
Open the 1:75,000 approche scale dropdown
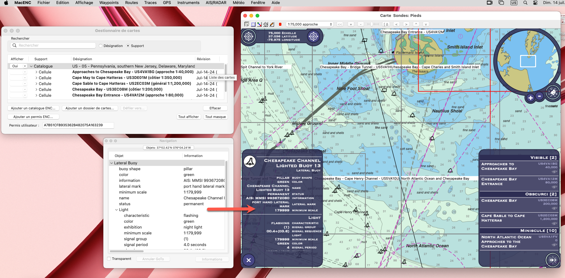click(x=310, y=24)
